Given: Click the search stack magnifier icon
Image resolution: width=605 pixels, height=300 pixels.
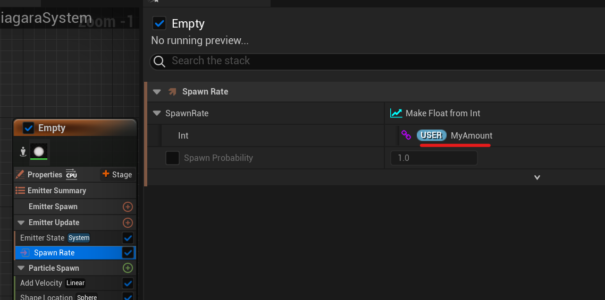Looking at the screenshot, I should (159, 62).
